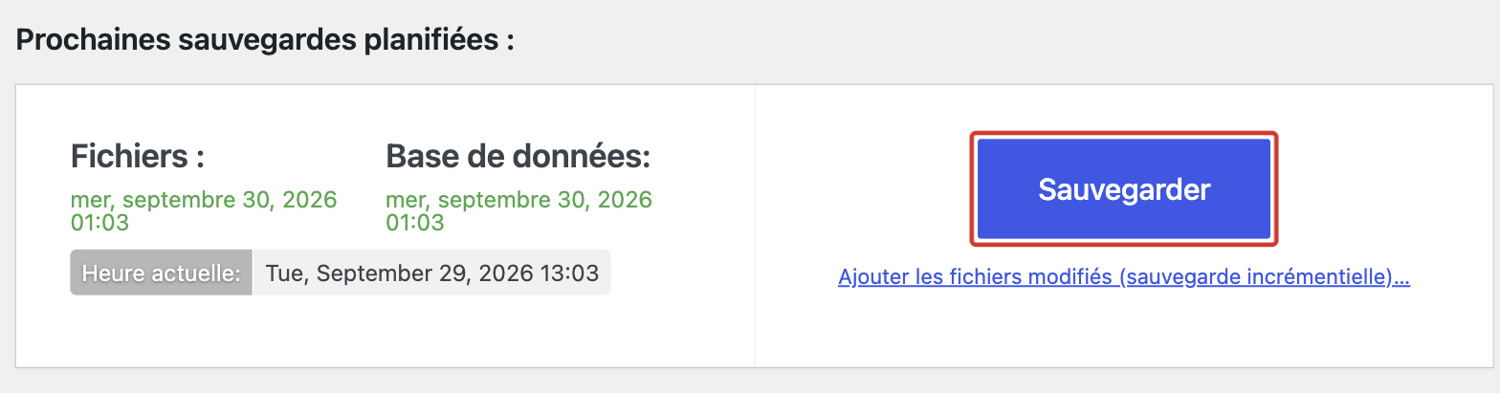
Task: Click the word Sauvegarder on the button
Action: click(1124, 189)
